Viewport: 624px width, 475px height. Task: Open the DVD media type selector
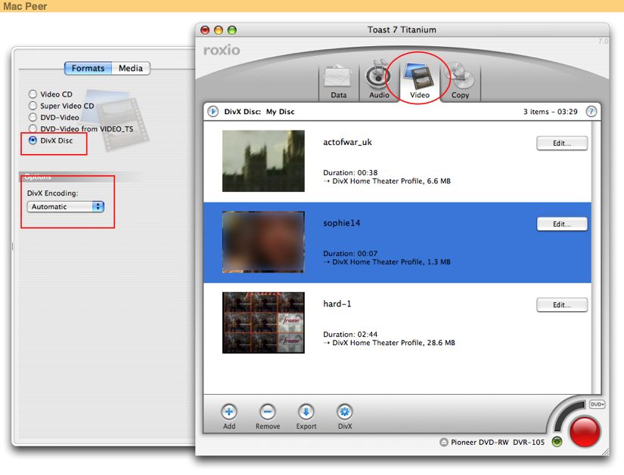pos(597,404)
